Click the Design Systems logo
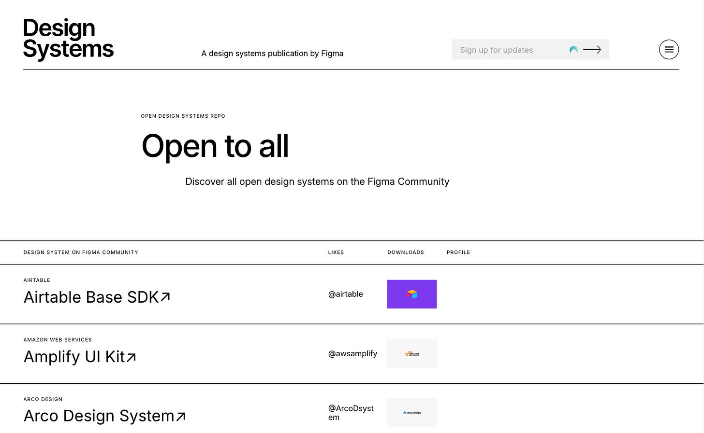This screenshot has width=704, height=433. coord(68,39)
